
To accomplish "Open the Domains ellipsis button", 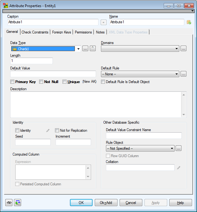I will (183, 49).
